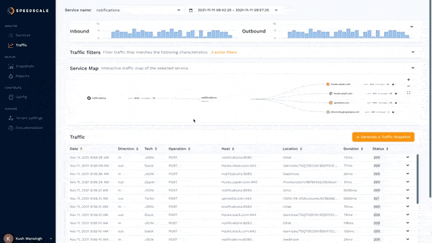Expand the Zapier traffic row
Screen dimensions: 432x243
tap(408, 182)
